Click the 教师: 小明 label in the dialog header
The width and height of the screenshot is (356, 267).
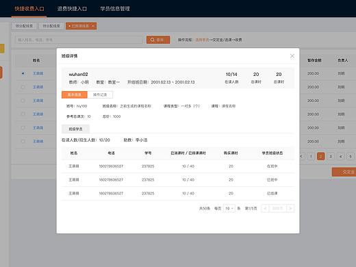tap(79, 82)
